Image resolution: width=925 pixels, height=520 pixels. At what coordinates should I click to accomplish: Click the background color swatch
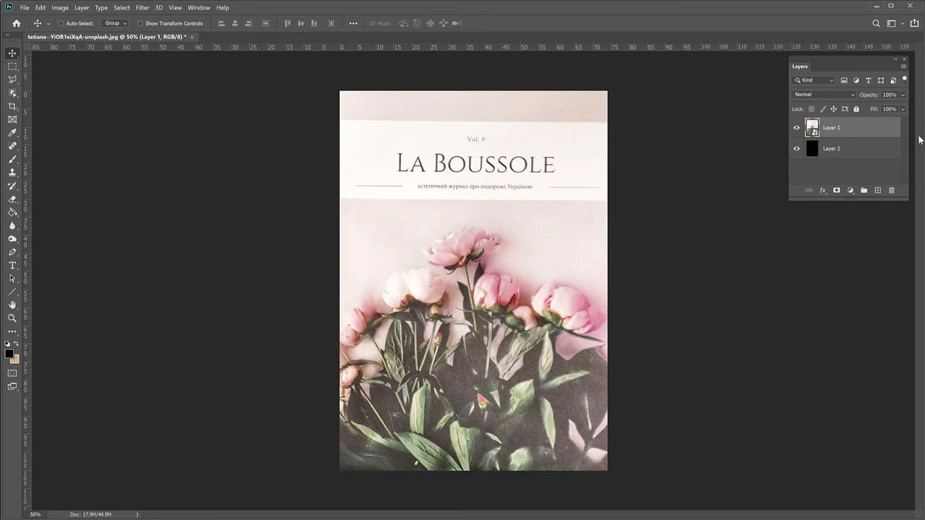[x=15, y=359]
